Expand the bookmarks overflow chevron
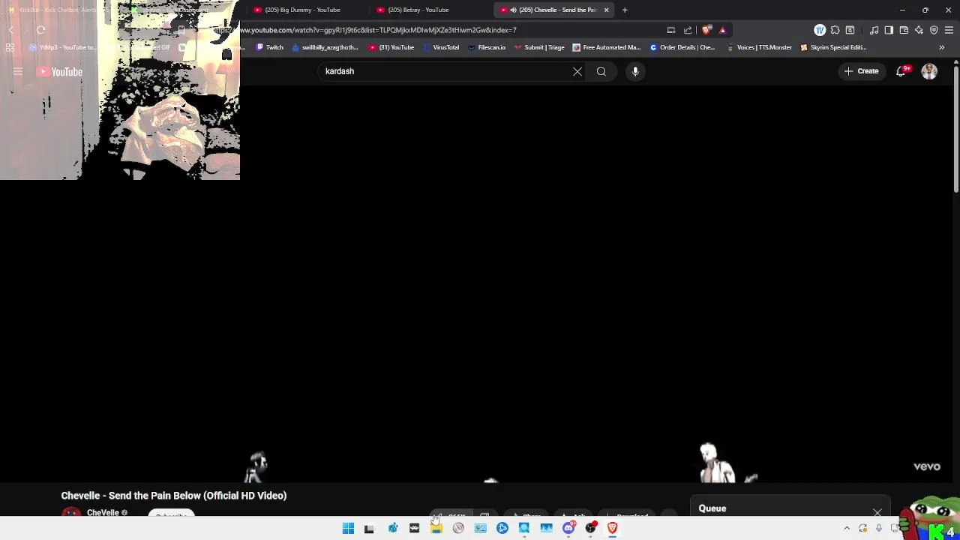The height and width of the screenshot is (540, 960). [x=941, y=47]
